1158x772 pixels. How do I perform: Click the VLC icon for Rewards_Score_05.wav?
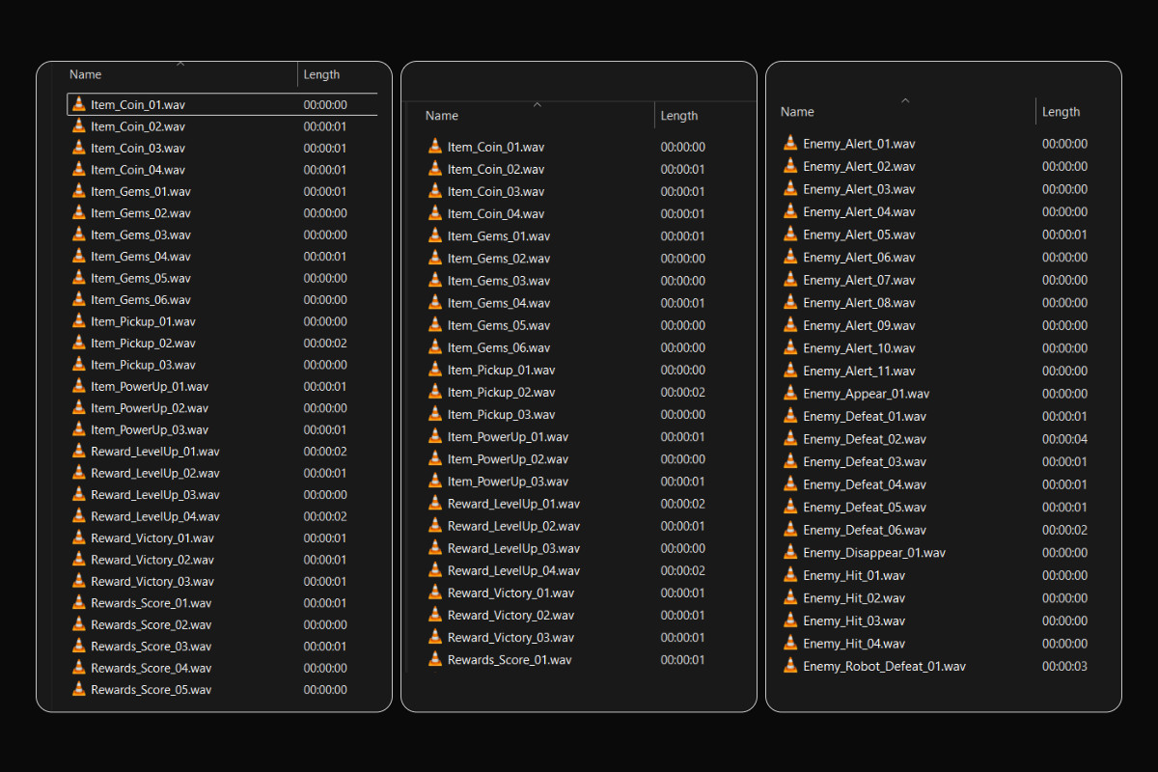(79, 689)
